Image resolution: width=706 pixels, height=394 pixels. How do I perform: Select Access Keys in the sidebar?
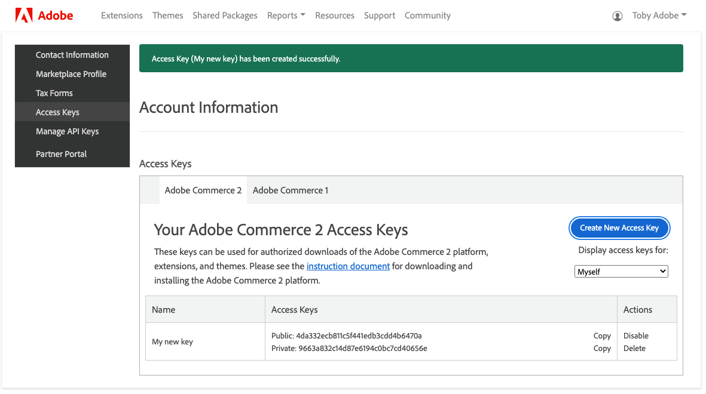[x=72, y=112]
